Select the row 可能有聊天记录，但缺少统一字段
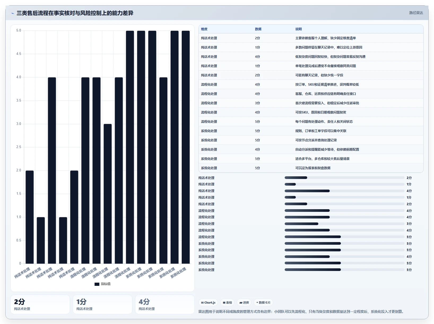434x324 pixels. coord(311,75)
